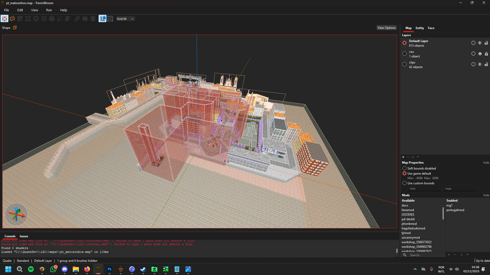Open the Grid 64 size dropdown

tap(125, 19)
